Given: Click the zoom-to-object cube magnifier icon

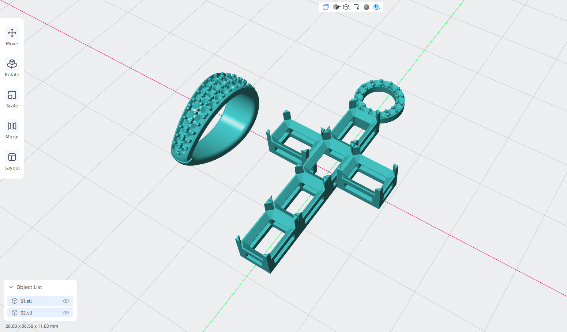Looking at the screenshot, I should click(x=346, y=7).
